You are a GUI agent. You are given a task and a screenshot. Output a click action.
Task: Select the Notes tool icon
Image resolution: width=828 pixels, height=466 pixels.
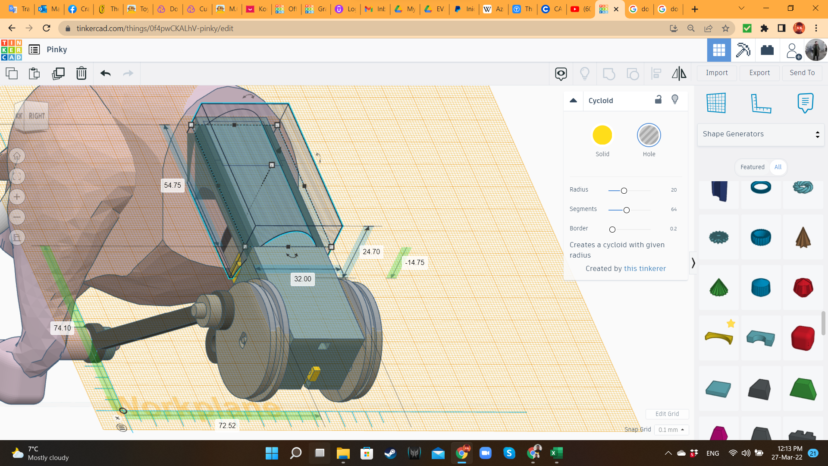coord(805,103)
